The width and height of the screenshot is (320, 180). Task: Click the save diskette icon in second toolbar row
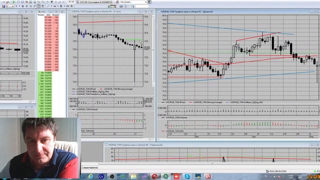[x=3, y=6]
